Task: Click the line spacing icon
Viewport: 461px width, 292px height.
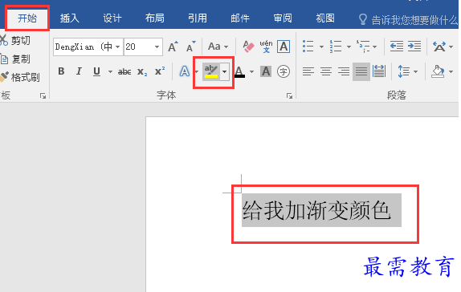Action: (x=404, y=71)
